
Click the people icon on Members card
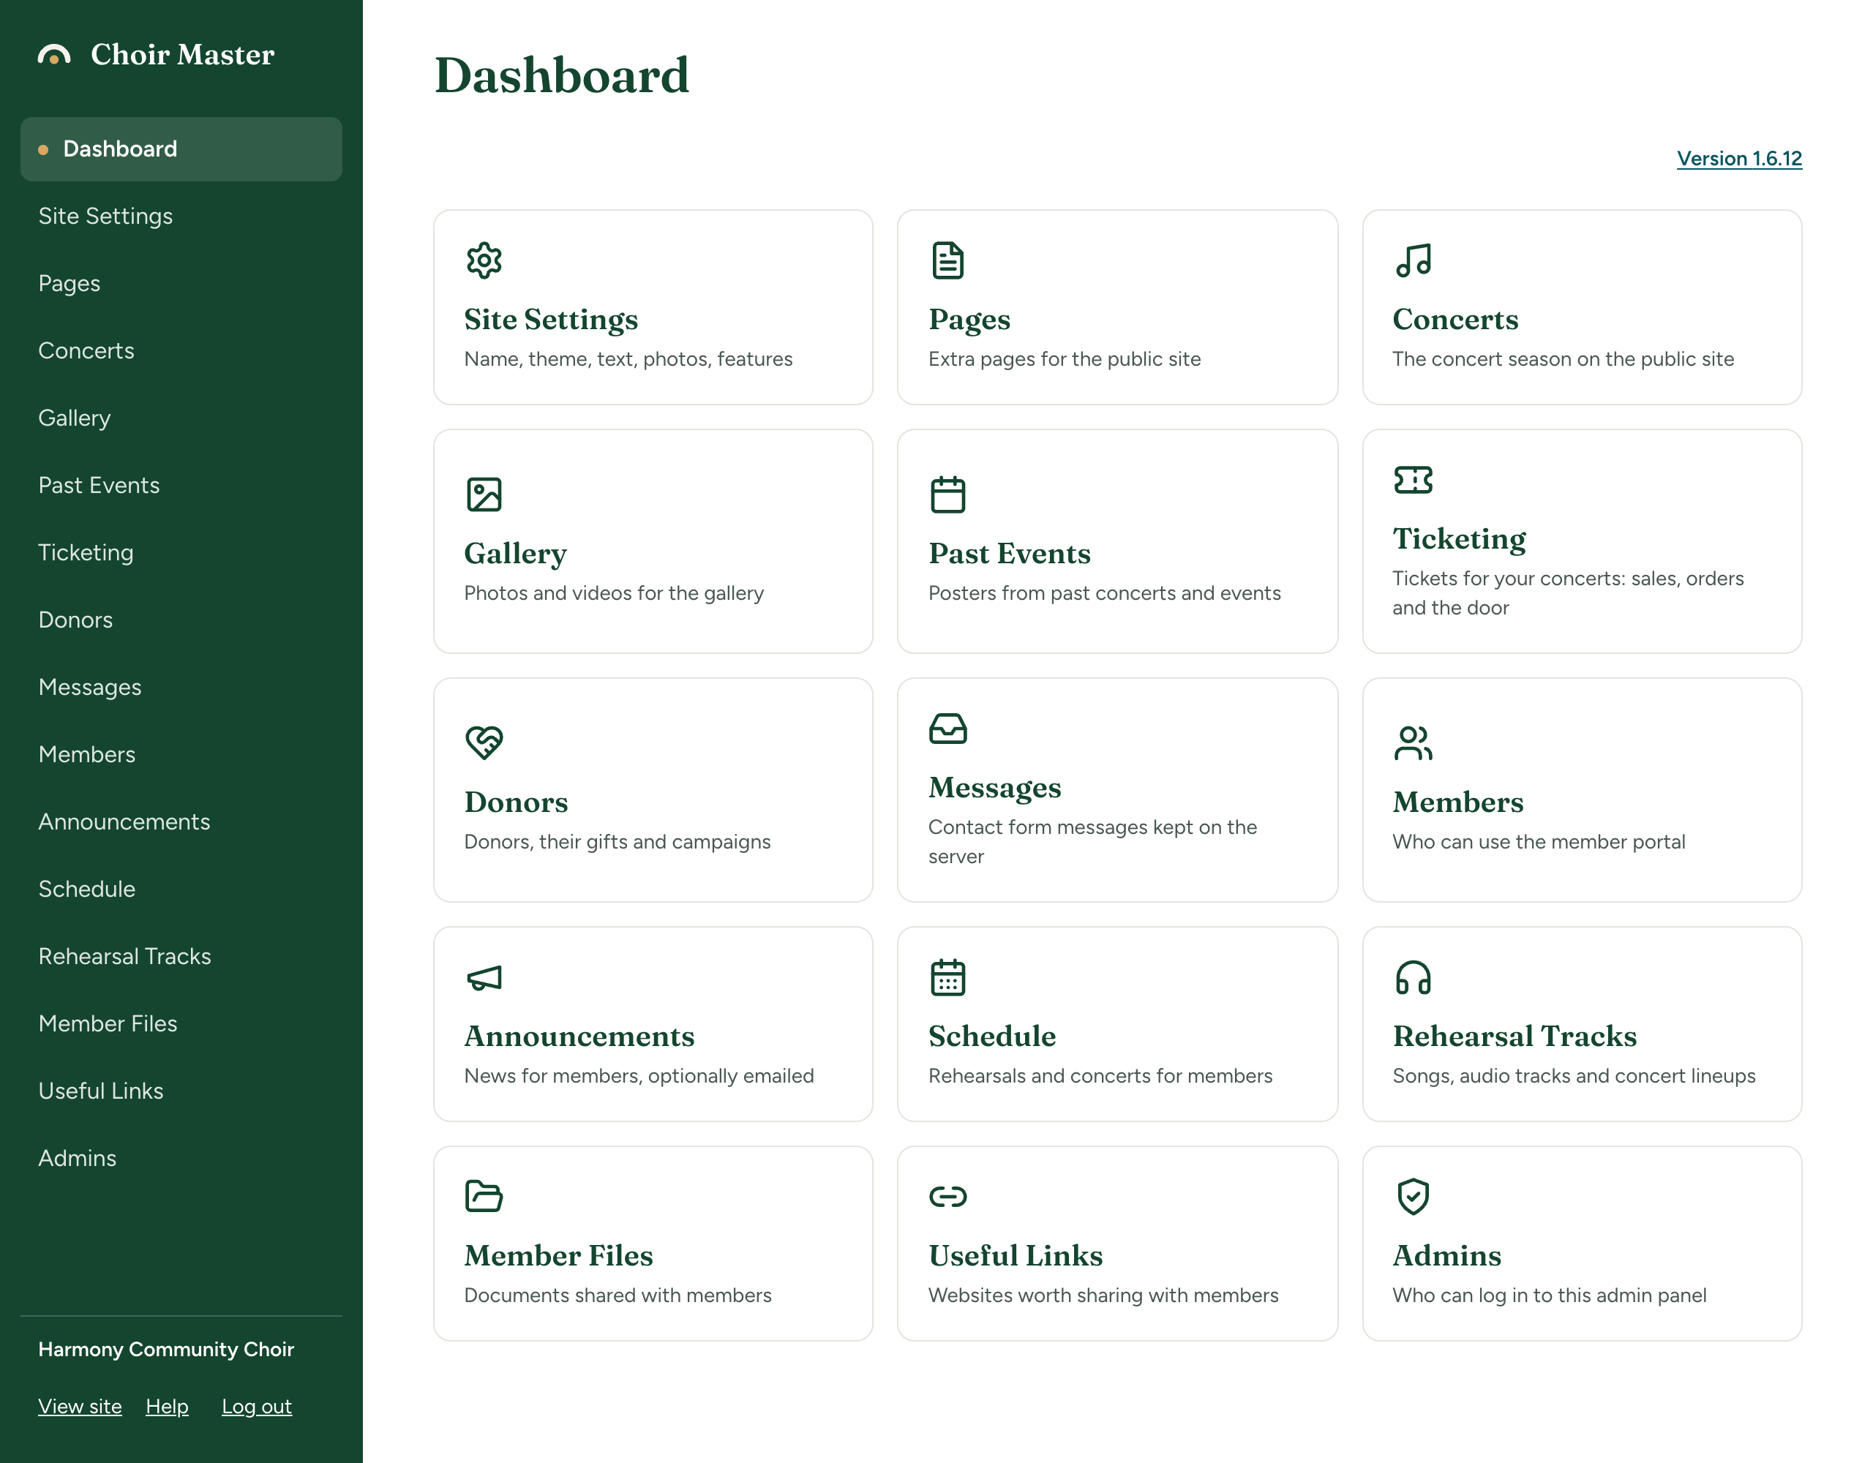point(1413,742)
